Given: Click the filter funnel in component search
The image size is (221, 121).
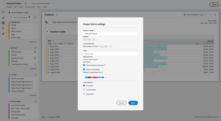Looking at the screenshot, I should (x=29, y=17).
